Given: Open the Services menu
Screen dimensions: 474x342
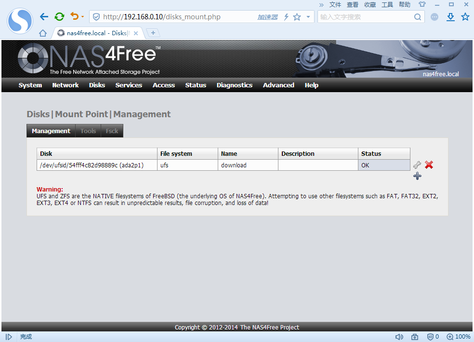Looking at the screenshot, I should (x=129, y=85).
